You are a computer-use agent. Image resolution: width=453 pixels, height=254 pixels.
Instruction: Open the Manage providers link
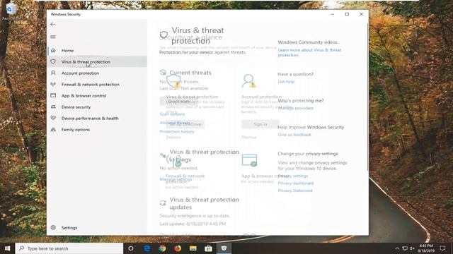(x=296, y=108)
